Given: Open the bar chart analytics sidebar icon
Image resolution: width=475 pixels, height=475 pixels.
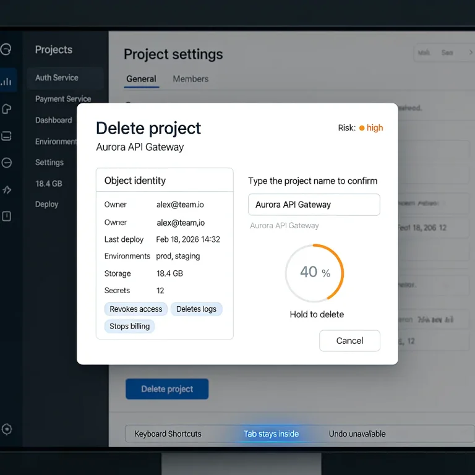Looking at the screenshot, I should click(x=6, y=81).
